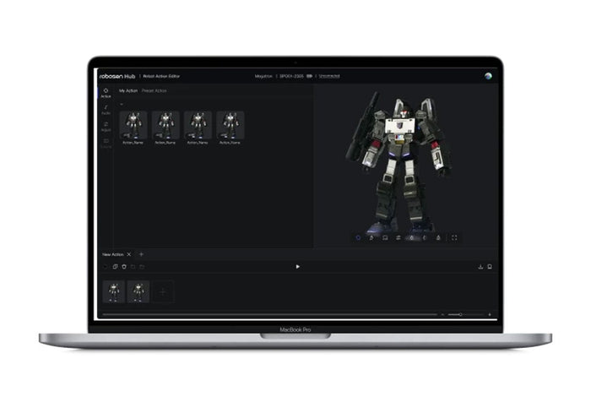Click the download icon at the timeline's right
This screenshot has width=591, height=413.
[x=480, y=267]
